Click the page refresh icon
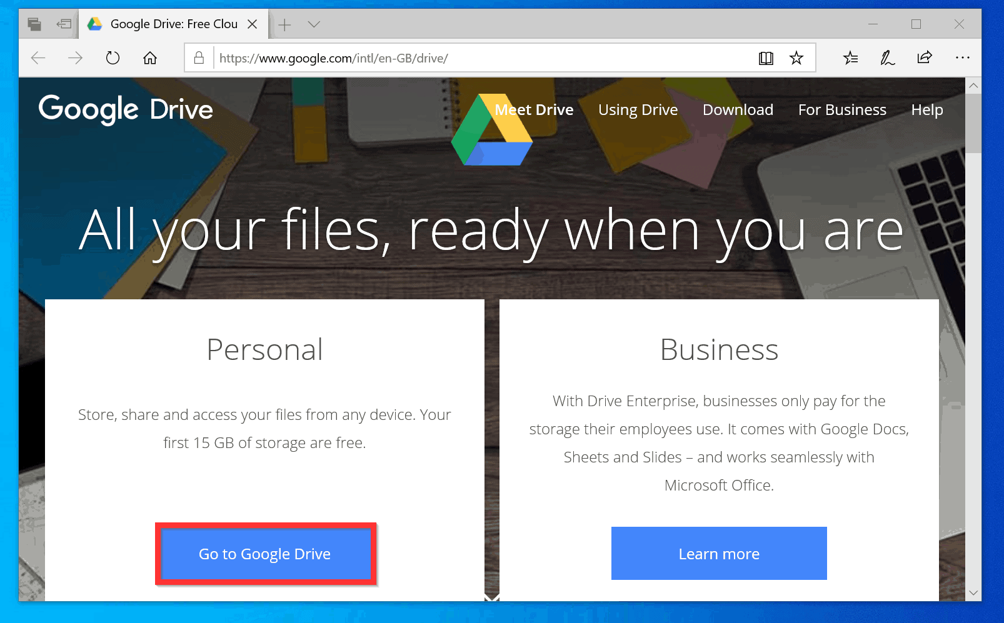Viewport: 1004px width, 623px height. click(x=113, y=57)
